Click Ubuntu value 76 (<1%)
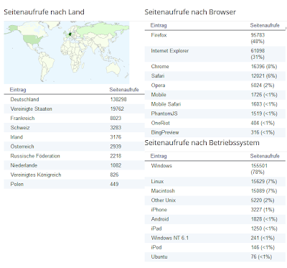The width and height of the screenshot is (287, 268). (x=261, y=257)
